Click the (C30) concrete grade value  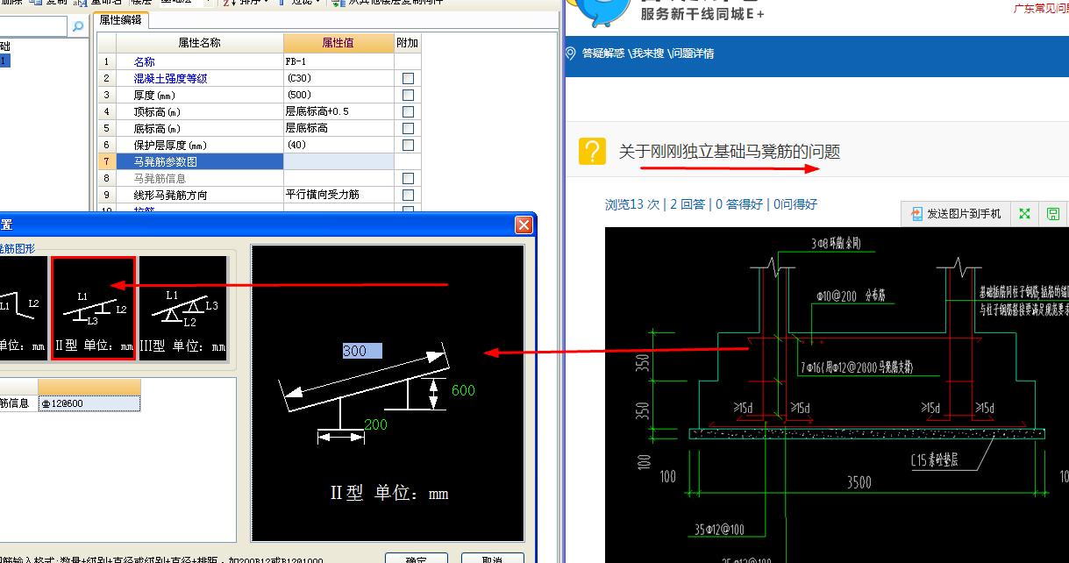339,79
